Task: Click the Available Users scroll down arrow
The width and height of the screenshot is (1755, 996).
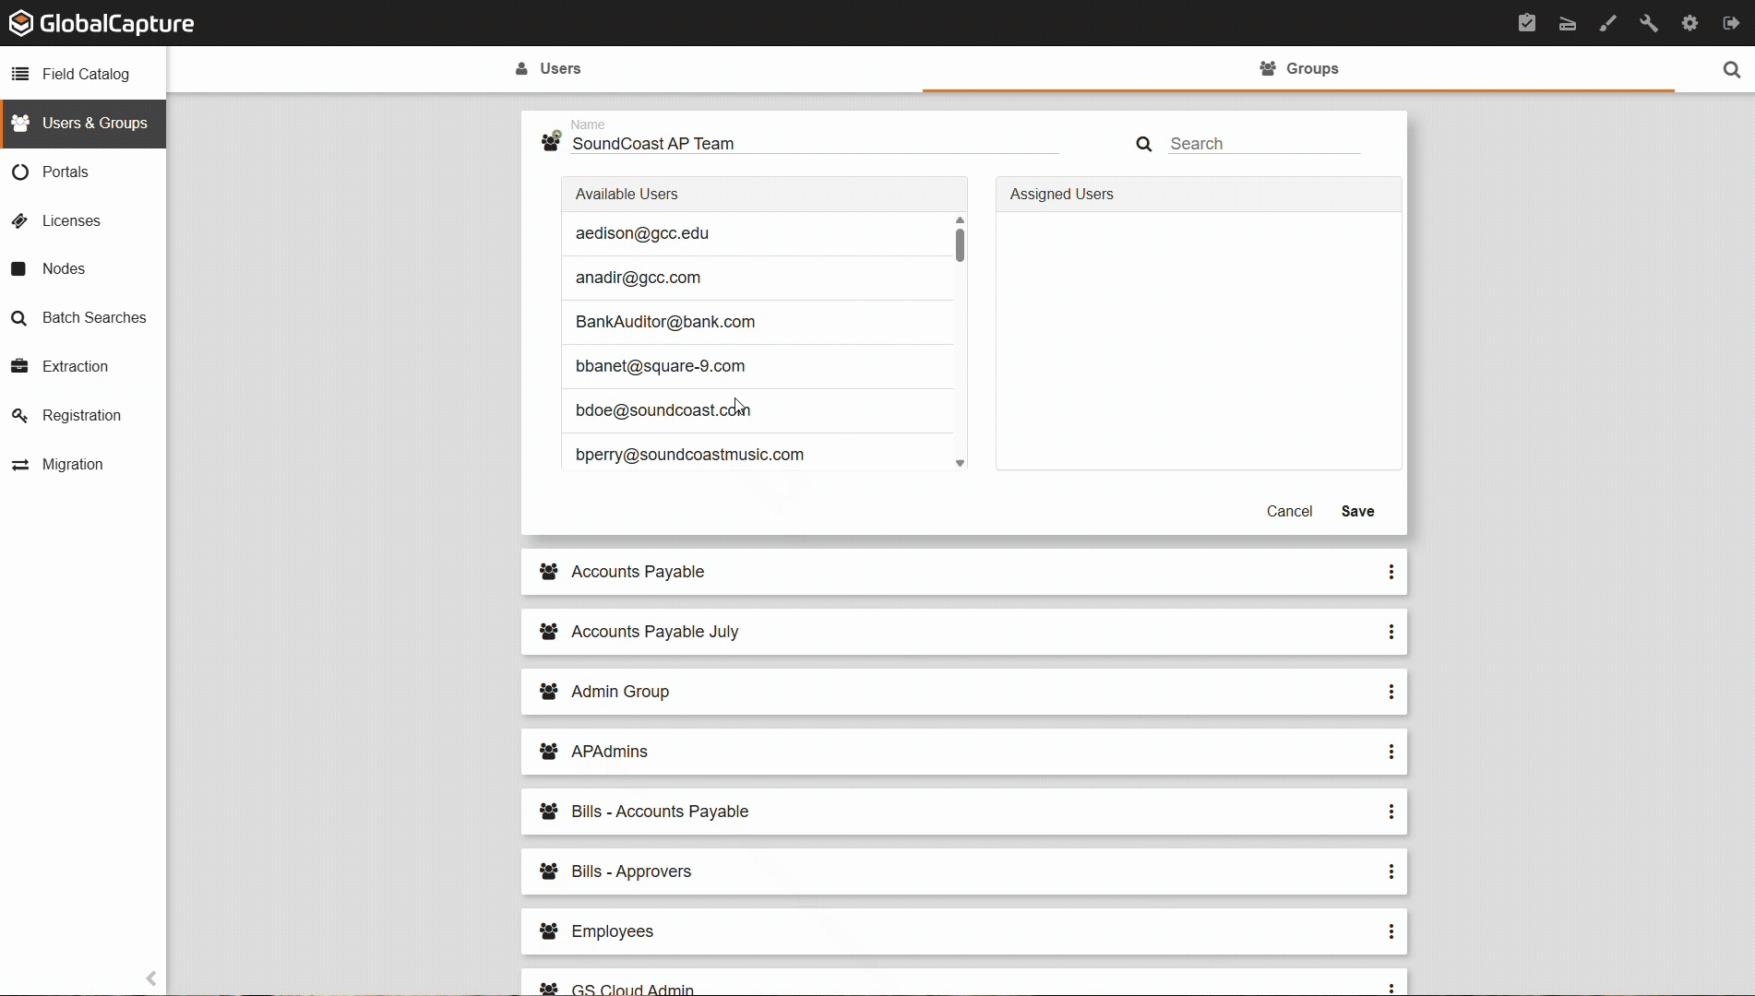Action: pyautogui.click(x=960, y=464)
